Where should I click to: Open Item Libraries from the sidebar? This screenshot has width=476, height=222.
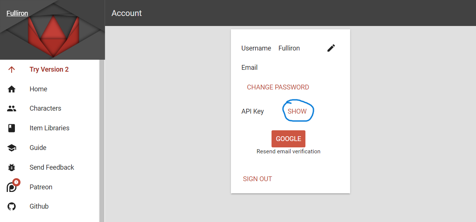point(50,128)
